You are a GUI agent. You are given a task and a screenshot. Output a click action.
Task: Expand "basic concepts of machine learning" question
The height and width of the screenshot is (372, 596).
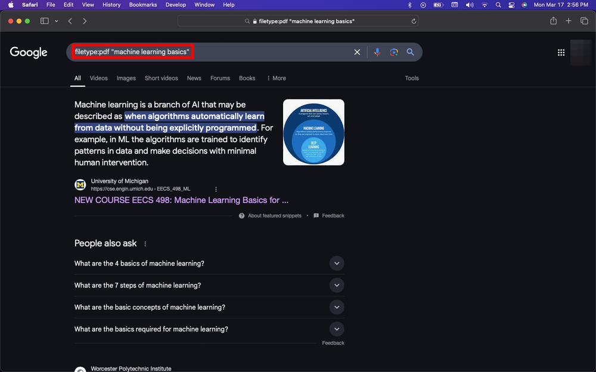[337, 308]
